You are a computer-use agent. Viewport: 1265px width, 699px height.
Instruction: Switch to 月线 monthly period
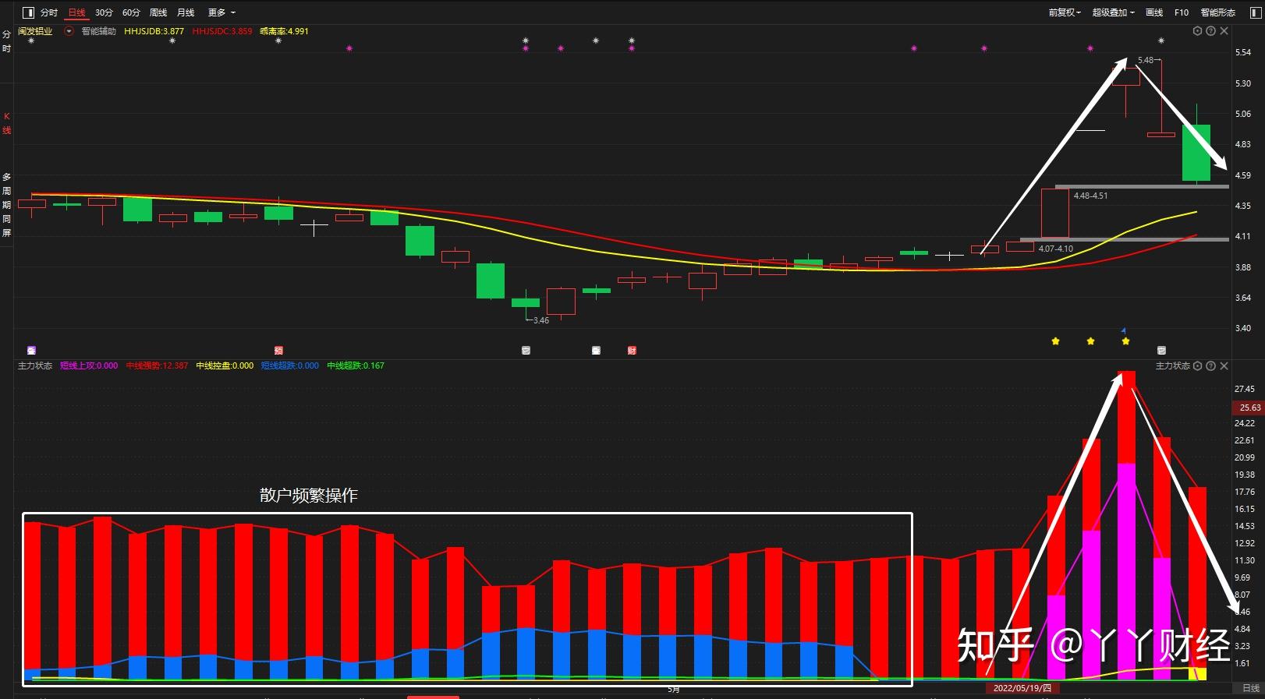tap(186, 12)
